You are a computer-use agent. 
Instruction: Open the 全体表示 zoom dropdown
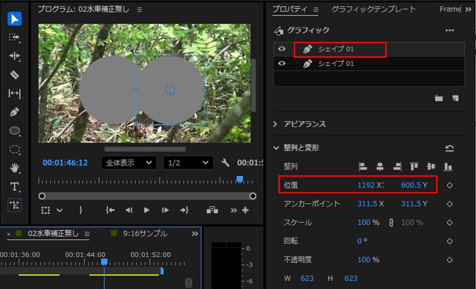coord(129,163)
